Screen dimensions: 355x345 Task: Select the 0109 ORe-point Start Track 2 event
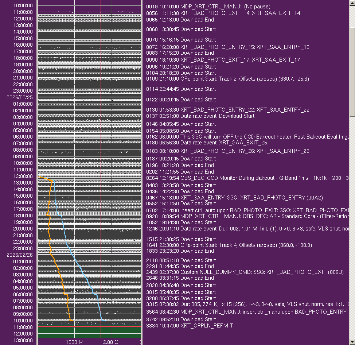pyautogui.click(x=227, y=79)
